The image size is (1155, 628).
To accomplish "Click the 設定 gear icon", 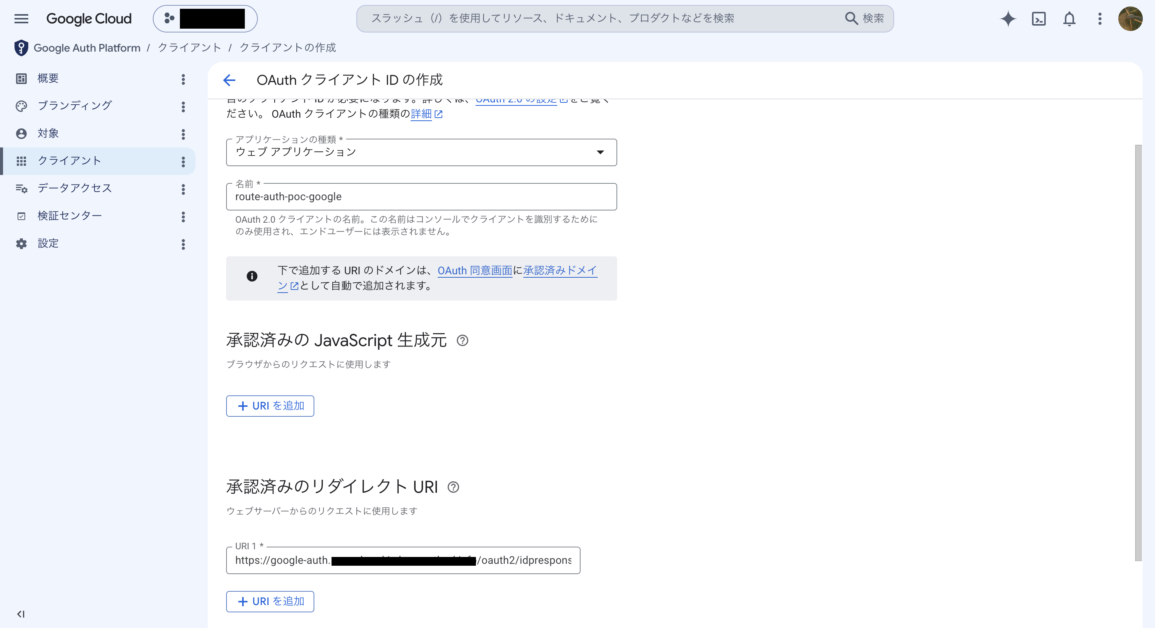I will pyautogui.click(x=21, y=244).
